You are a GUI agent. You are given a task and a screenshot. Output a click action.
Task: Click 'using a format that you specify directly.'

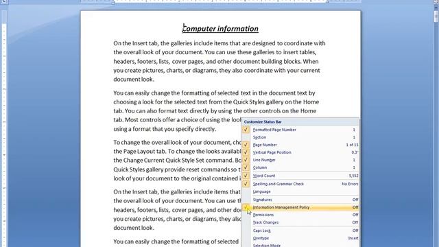click(x=165, y=129)
